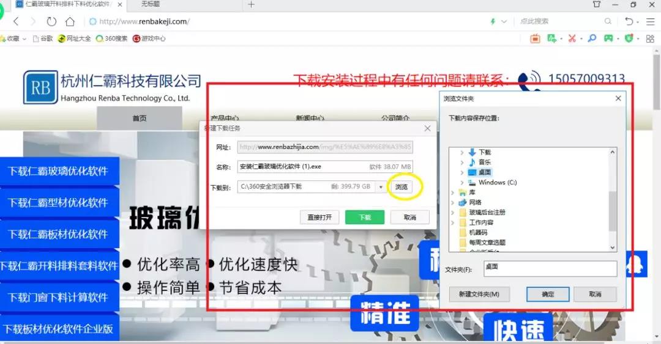
Task: Click the 名称 file name field
Action: point(325,167)
